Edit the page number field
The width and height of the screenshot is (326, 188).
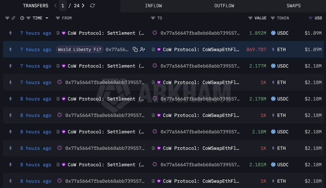(63, 6)
